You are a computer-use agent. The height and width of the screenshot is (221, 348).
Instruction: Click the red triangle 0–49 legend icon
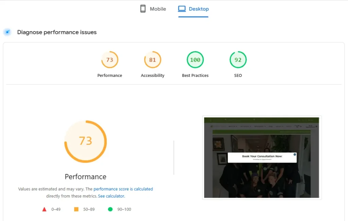[x=44, y=209]
